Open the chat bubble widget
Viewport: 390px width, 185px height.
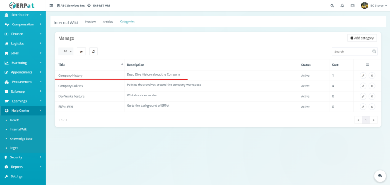(380, 176)
